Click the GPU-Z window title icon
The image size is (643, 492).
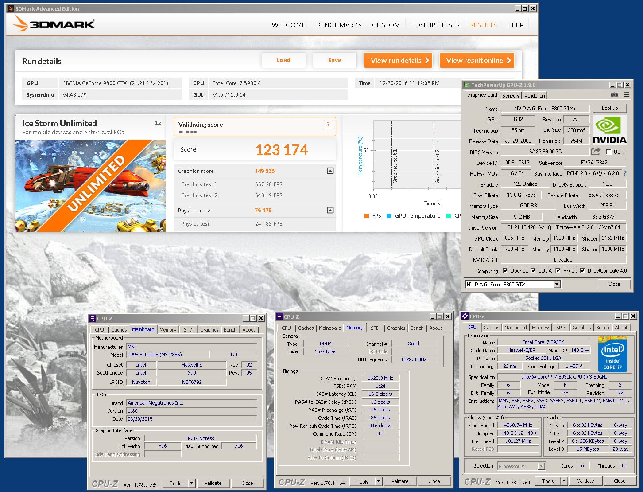click(x=467, y=85)
